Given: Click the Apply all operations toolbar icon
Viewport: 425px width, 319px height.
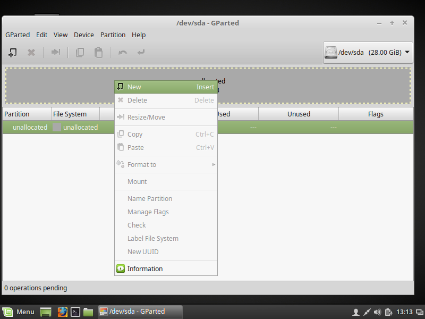Looking at the screenshot, I should tap(141, 52).
